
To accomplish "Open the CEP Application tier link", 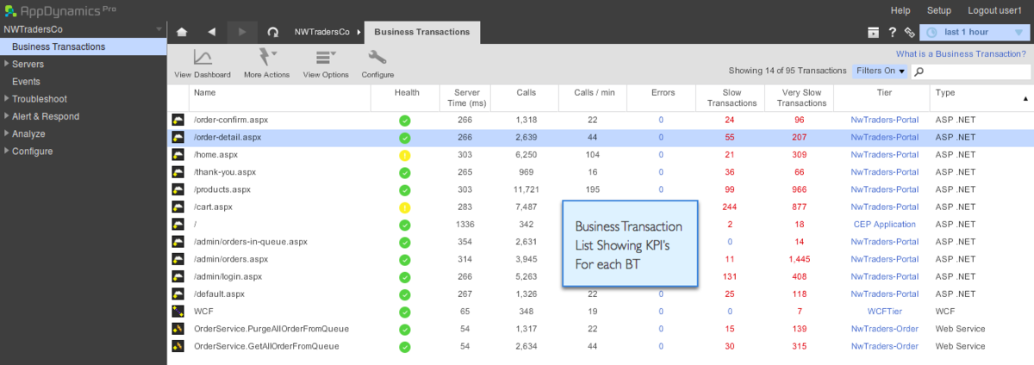I will [x=884, y=225].
